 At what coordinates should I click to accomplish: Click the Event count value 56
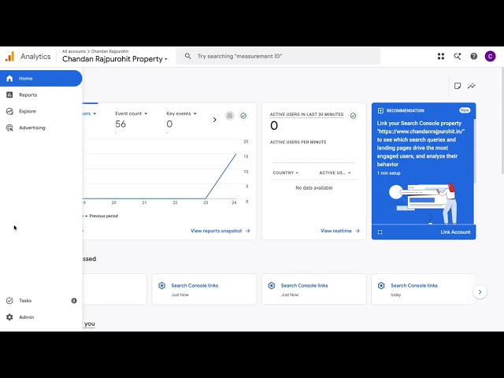tap(120, 124)
